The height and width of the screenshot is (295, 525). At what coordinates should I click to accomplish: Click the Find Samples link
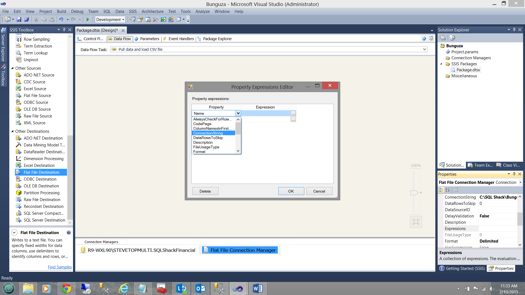(x=60, y=267)
